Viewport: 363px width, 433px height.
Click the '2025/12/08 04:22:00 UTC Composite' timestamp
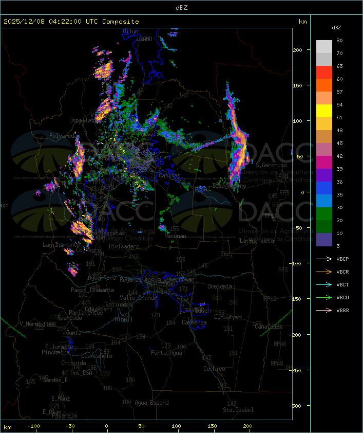[71, 22]
